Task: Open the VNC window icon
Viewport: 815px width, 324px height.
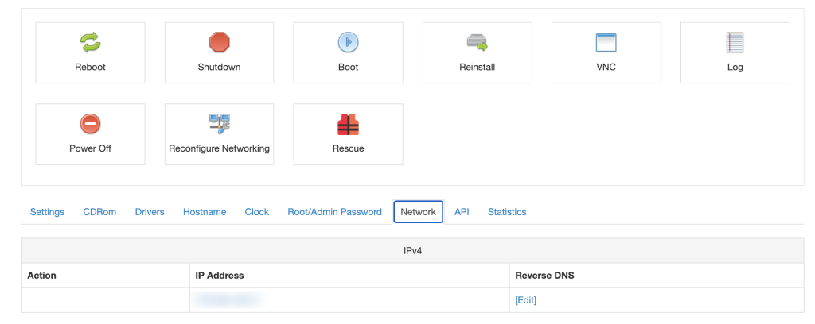Action: 606,42
